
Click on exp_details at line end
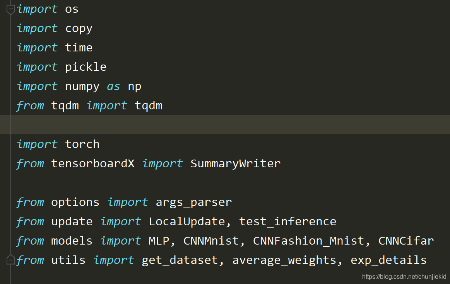[x=388, y=260]
